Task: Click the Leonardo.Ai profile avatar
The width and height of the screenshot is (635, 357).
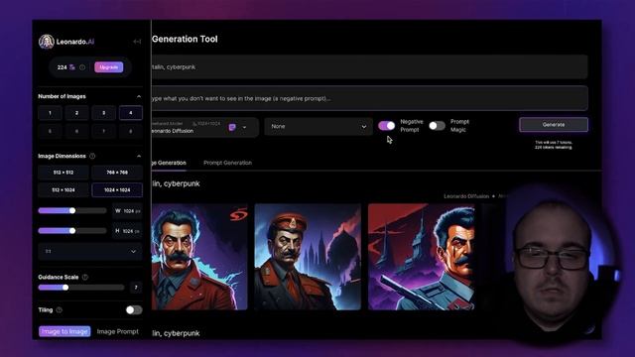Action: point(47,42)
